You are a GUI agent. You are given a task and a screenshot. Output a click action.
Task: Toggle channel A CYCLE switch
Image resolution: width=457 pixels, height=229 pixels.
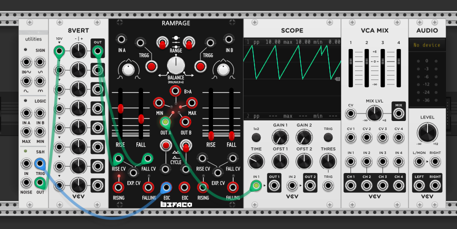click(166, 145)
